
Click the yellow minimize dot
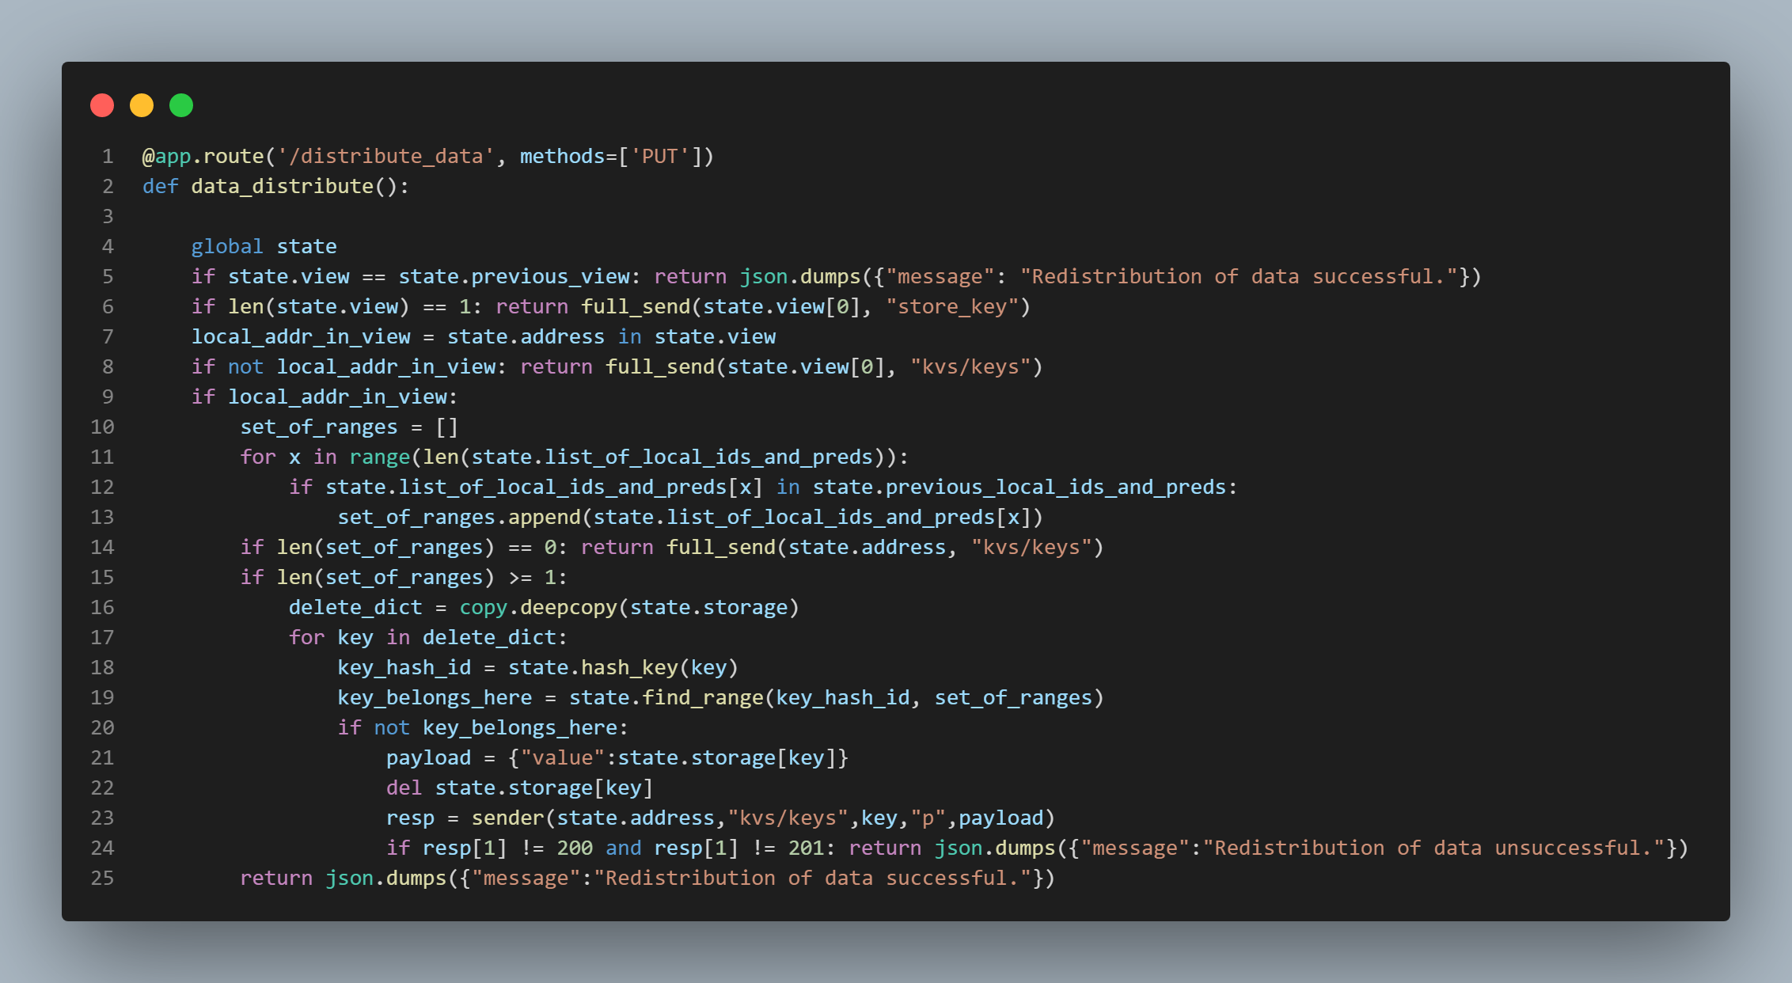[142, 105]
